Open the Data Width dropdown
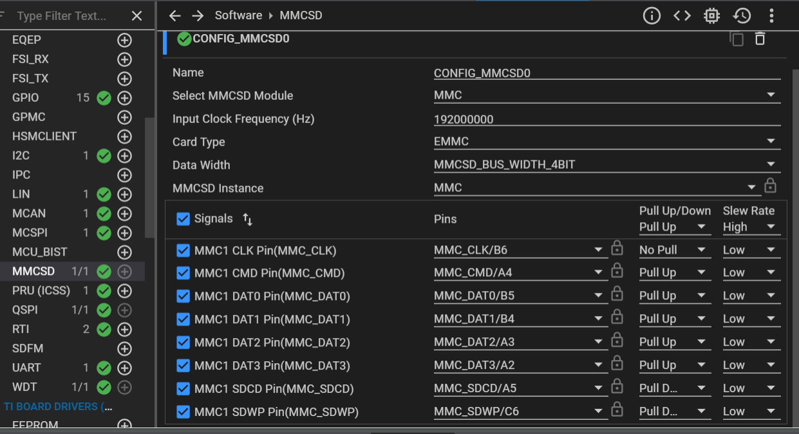The height and width of the screenshot is (434, 799). tap(771, 165)
